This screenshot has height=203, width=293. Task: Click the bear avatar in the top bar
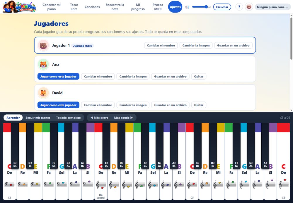pyautogui.click(x=249, y=7)
